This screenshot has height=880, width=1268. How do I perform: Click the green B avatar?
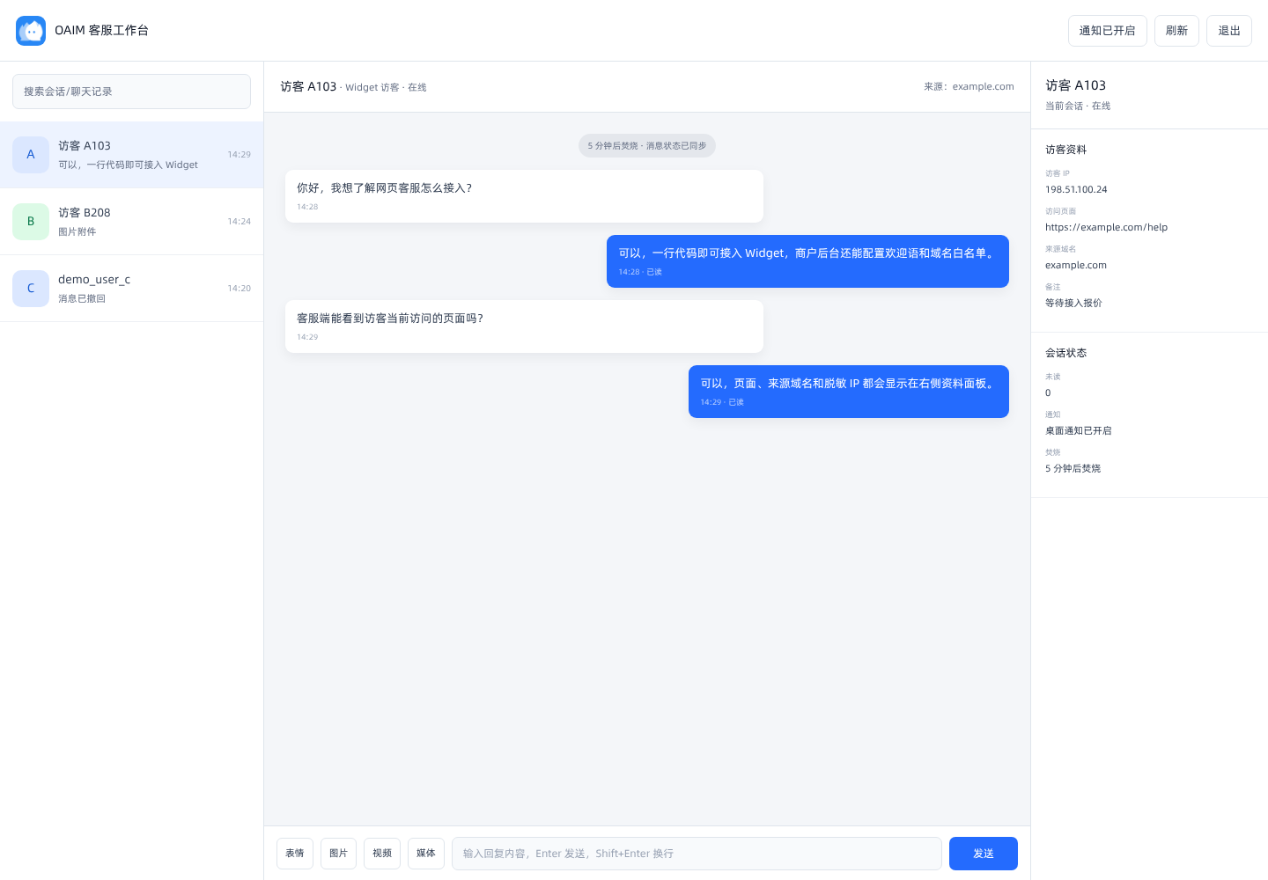(31, 222)
